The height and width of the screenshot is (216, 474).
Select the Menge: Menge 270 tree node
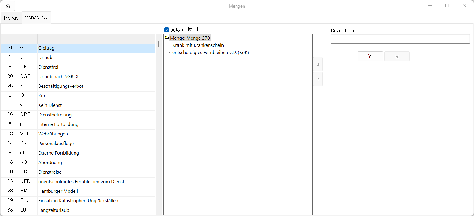[190, 38]
